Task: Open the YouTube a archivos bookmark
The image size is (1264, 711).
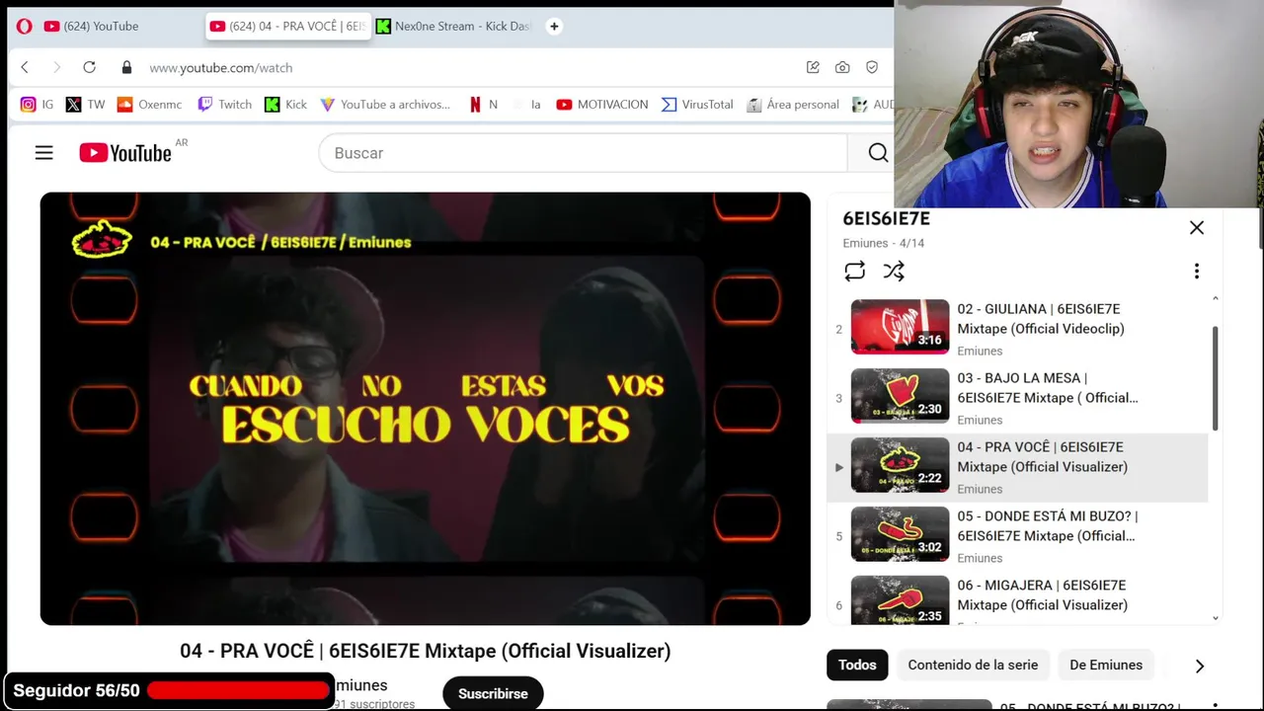Action: (385, 104)
